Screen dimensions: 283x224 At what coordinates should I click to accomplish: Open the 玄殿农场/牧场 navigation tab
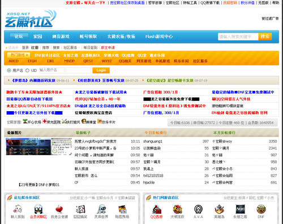point(121,37)
